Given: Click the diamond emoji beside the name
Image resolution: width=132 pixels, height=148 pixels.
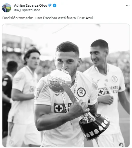Looking at the screenshot, I should (50, 5).
